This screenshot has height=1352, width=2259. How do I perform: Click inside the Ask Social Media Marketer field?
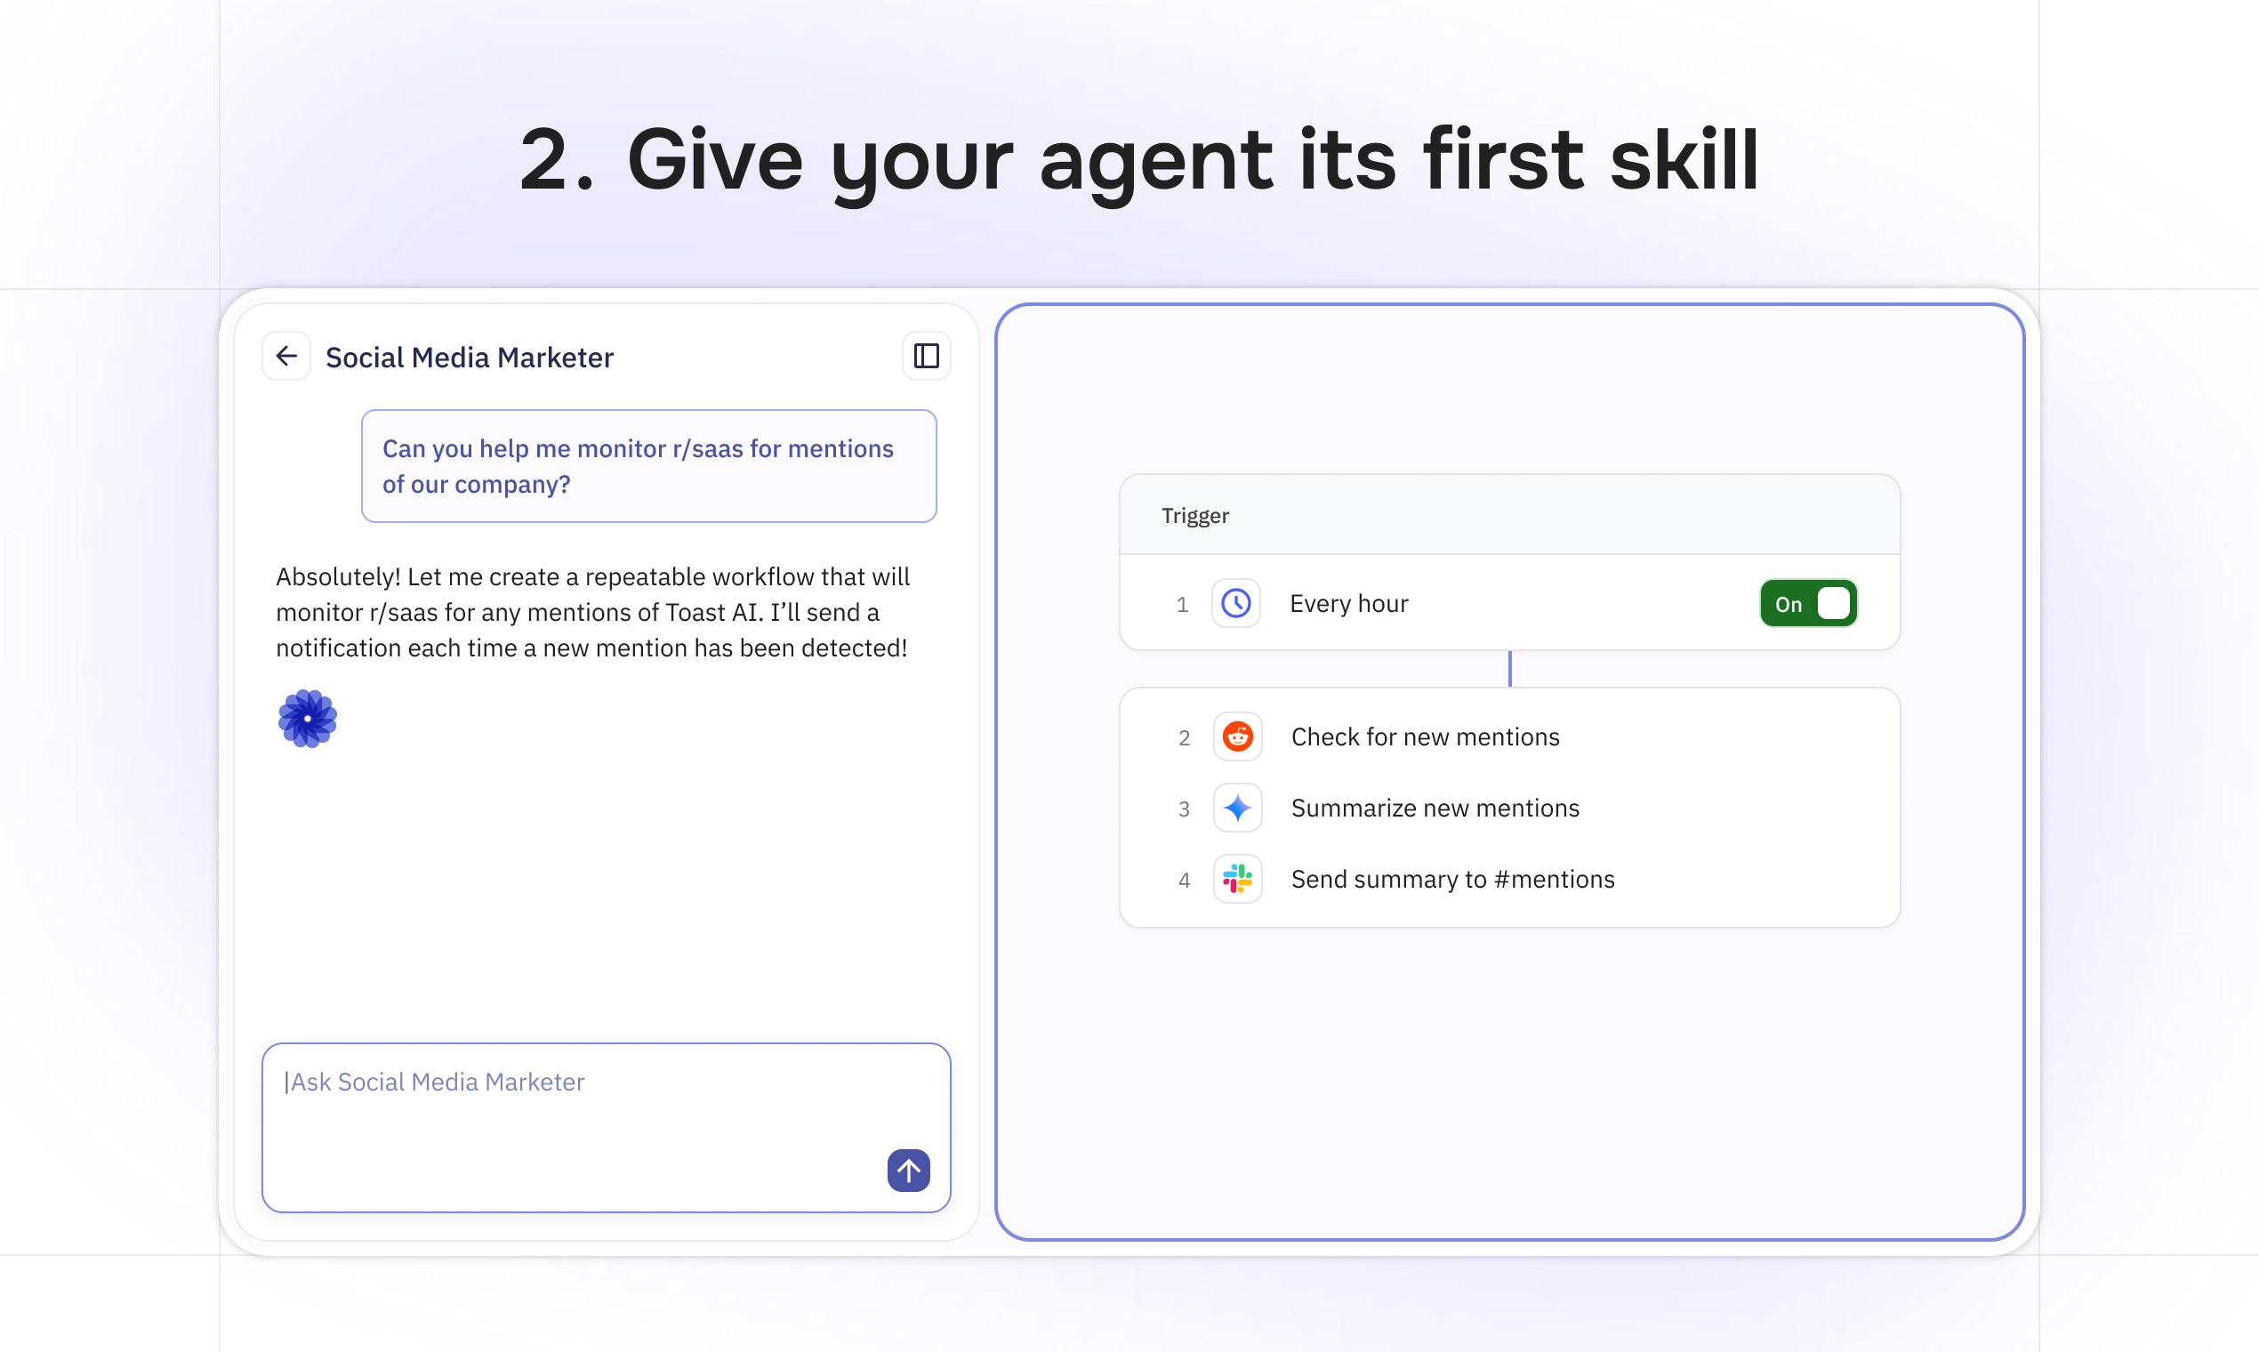click(604, 1127)
